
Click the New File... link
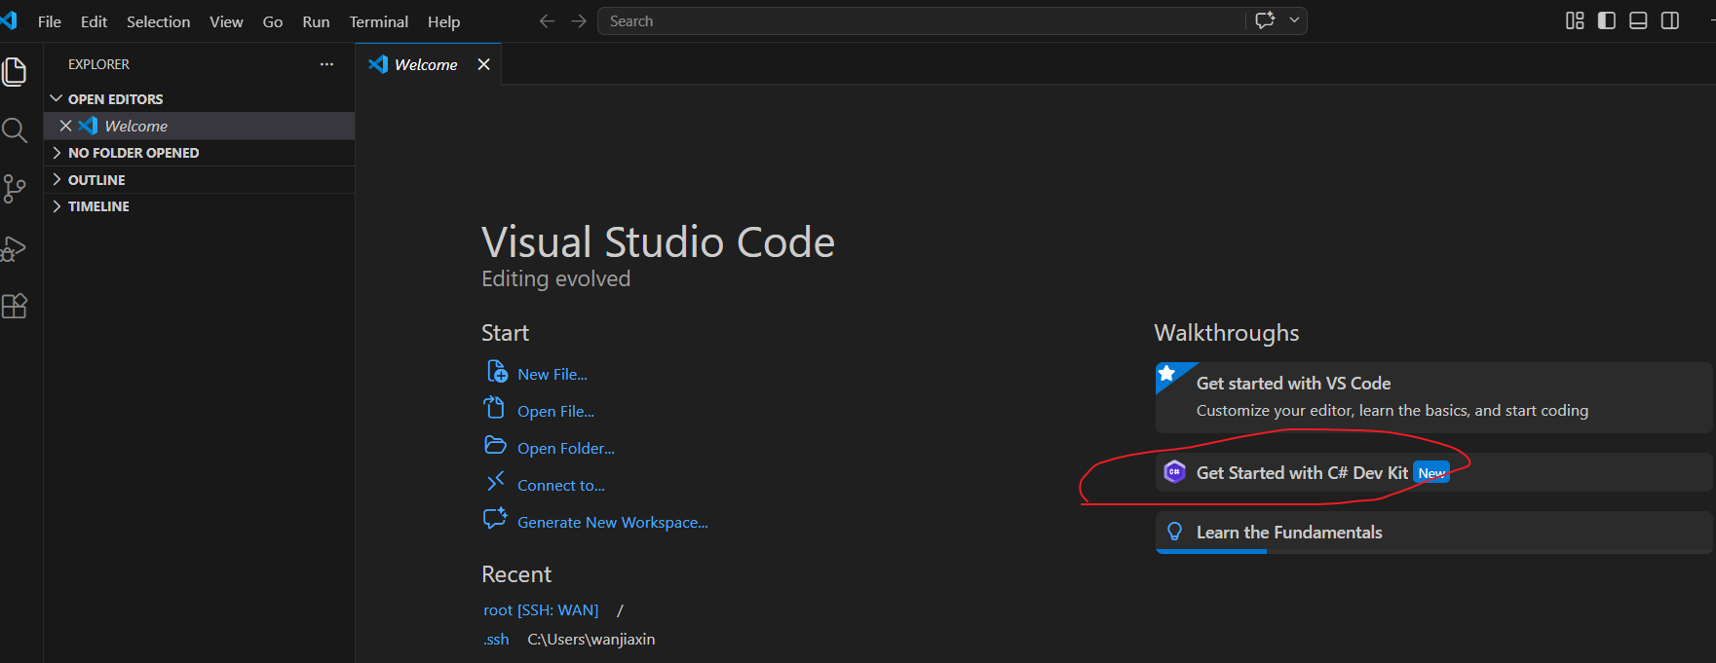tap(553, 374)
